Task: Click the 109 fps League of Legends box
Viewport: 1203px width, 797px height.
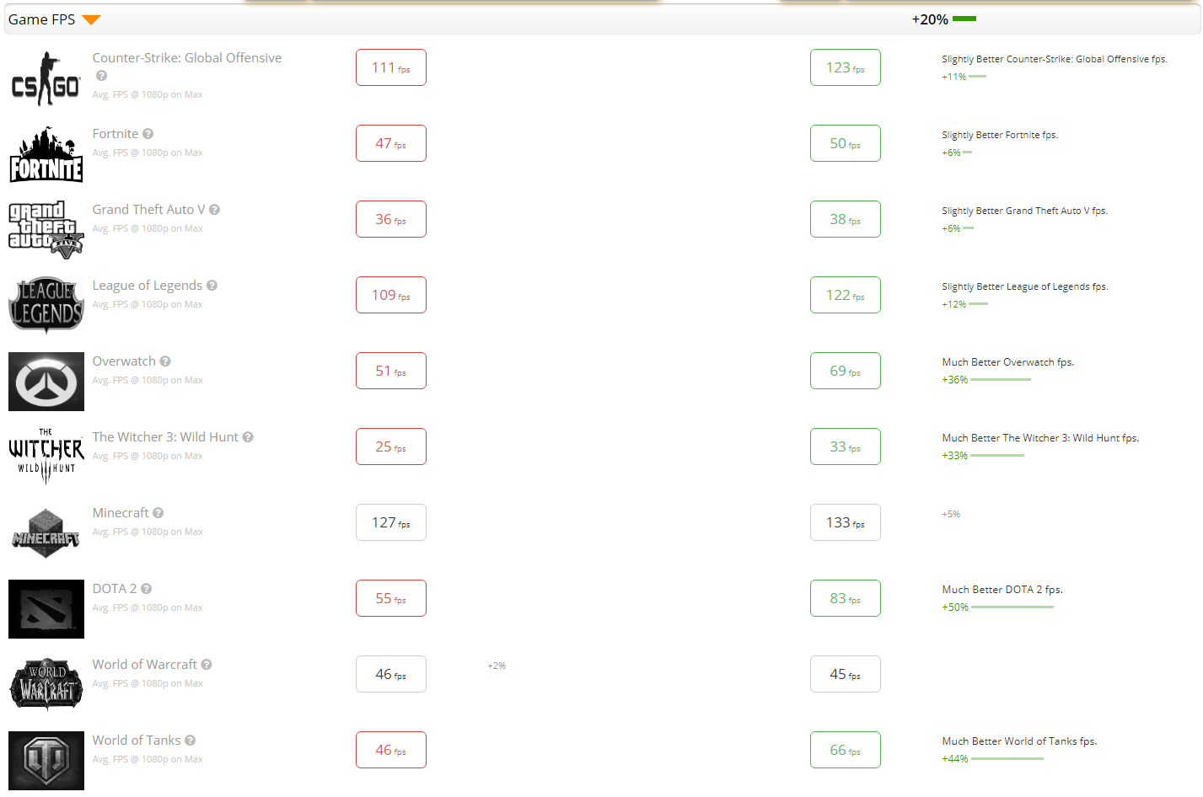Action: tap(391, 295)
